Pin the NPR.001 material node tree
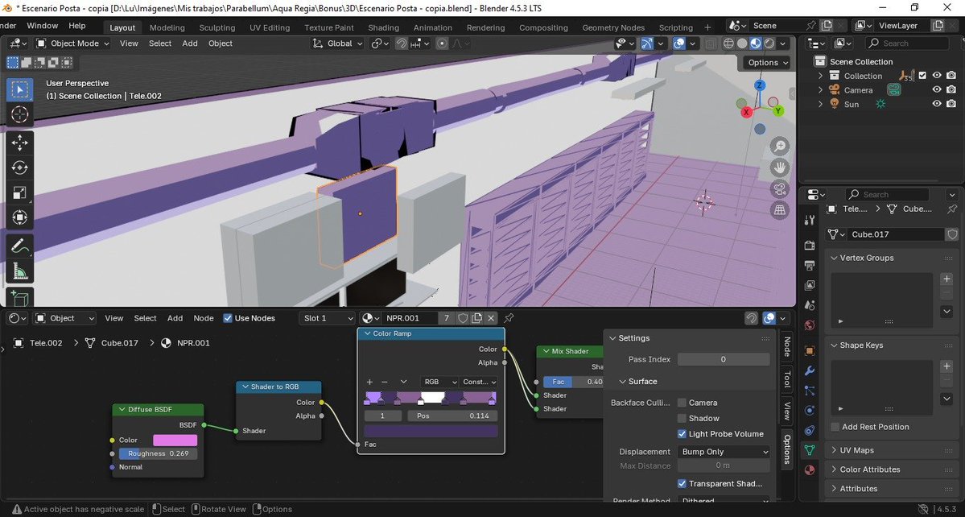Viewport: 965px width, 517px height. [x=509, y=318]
